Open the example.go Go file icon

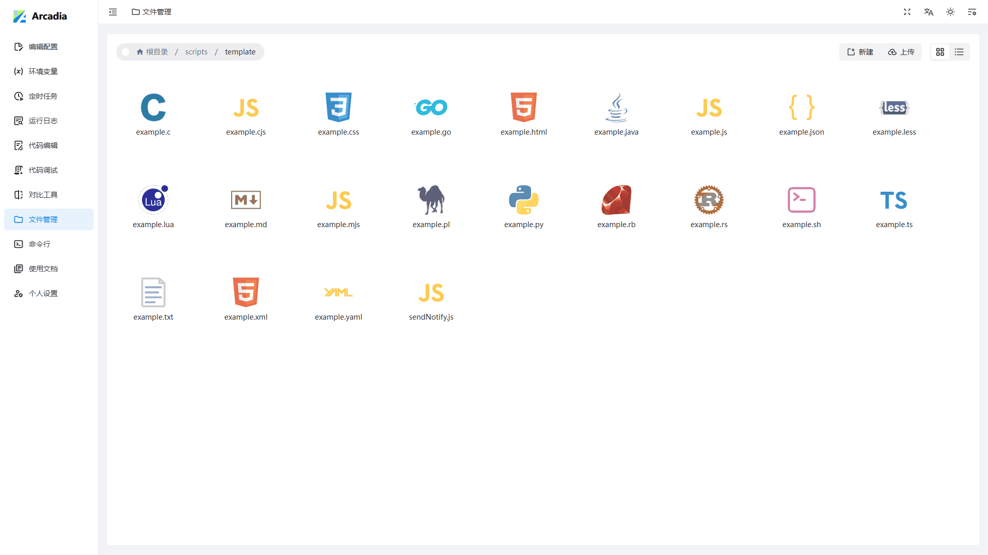pyautogui.click(x=431, y=108)
